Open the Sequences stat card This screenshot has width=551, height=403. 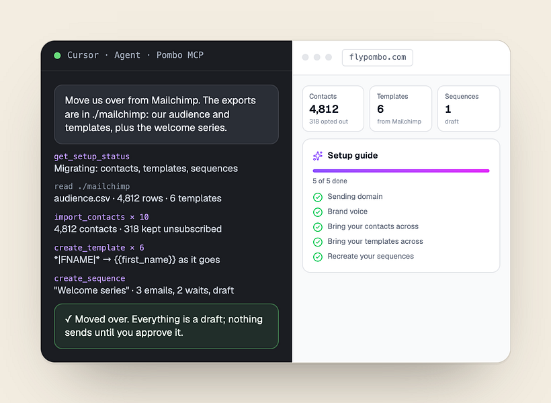[x=469, y=109]
